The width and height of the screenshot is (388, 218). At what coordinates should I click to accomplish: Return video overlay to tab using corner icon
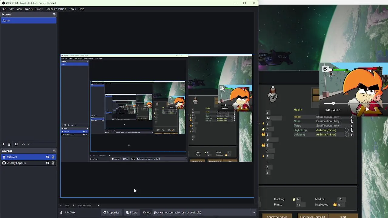tap(325, 69)
